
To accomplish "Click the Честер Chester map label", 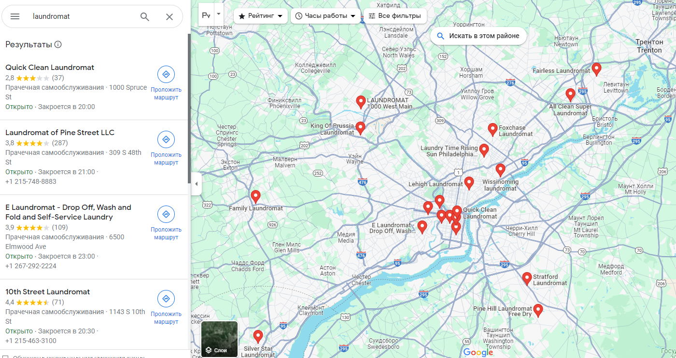I will (x=362, y=280).
